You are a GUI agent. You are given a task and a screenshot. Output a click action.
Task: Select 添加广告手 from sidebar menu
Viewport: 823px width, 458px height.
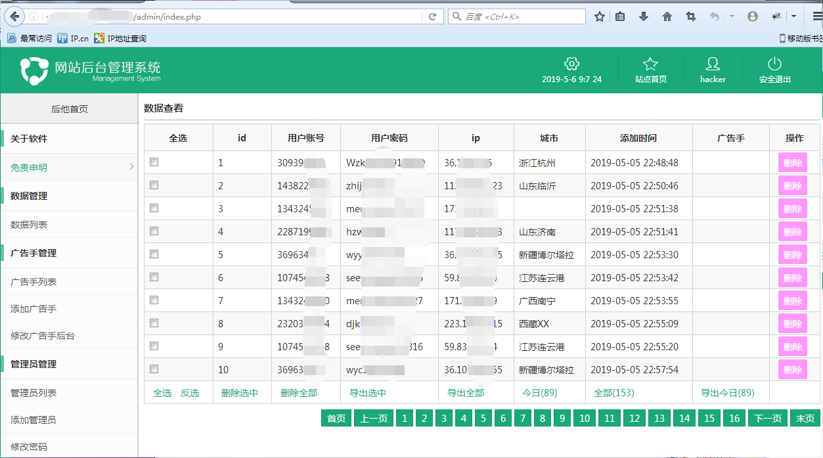33,309
